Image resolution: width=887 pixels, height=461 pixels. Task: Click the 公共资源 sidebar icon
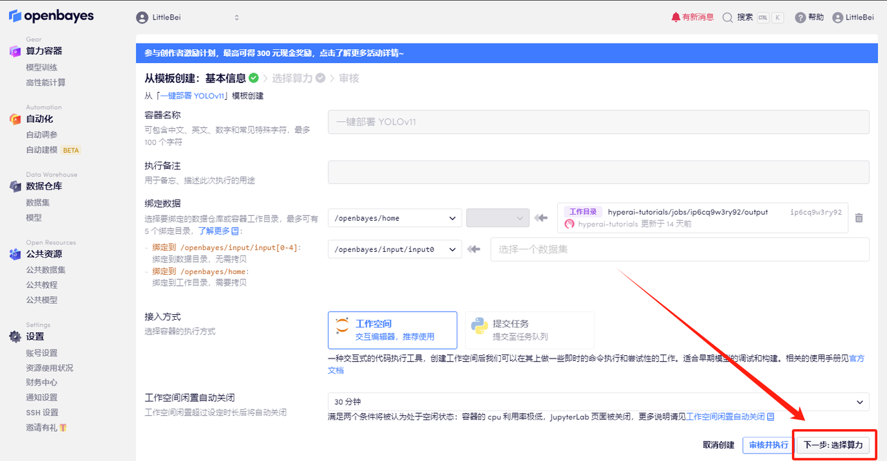(x=15, y=254)
